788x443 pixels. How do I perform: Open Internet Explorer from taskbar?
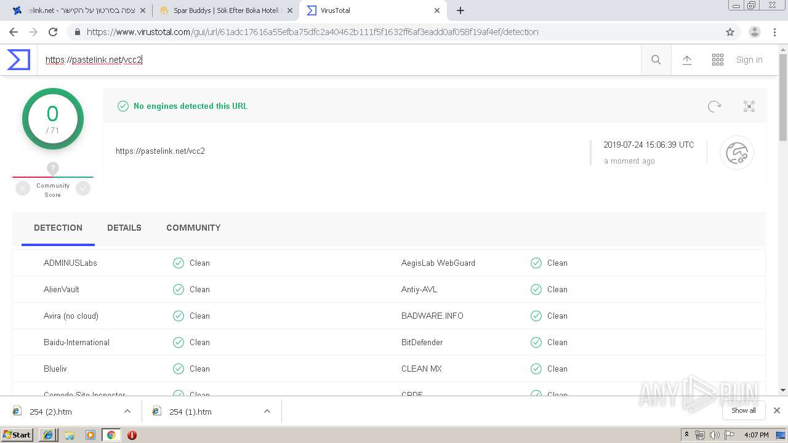coord(48,435)
